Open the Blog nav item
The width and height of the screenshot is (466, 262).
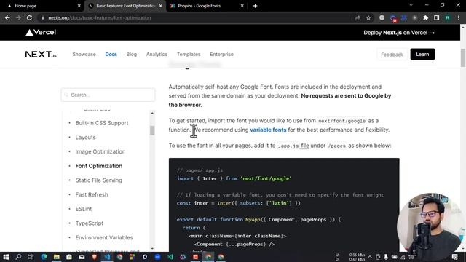point(131,55)
